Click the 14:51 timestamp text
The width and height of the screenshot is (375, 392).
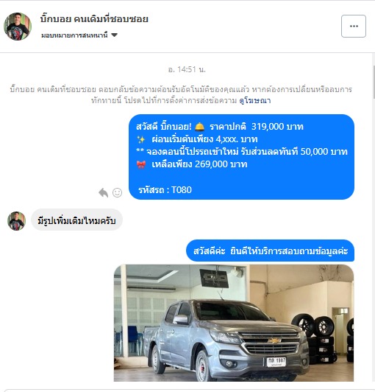(187, 69)
